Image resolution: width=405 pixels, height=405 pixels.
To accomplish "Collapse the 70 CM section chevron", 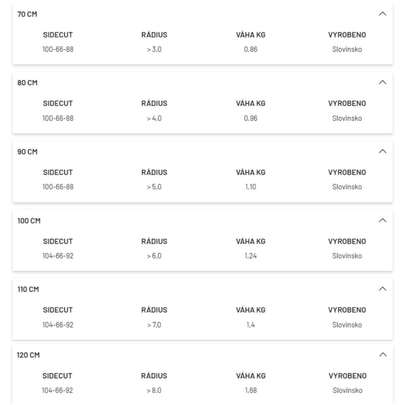I will (382, 14).
